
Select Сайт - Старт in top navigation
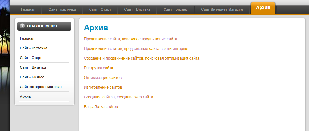[x=100, y=10]
